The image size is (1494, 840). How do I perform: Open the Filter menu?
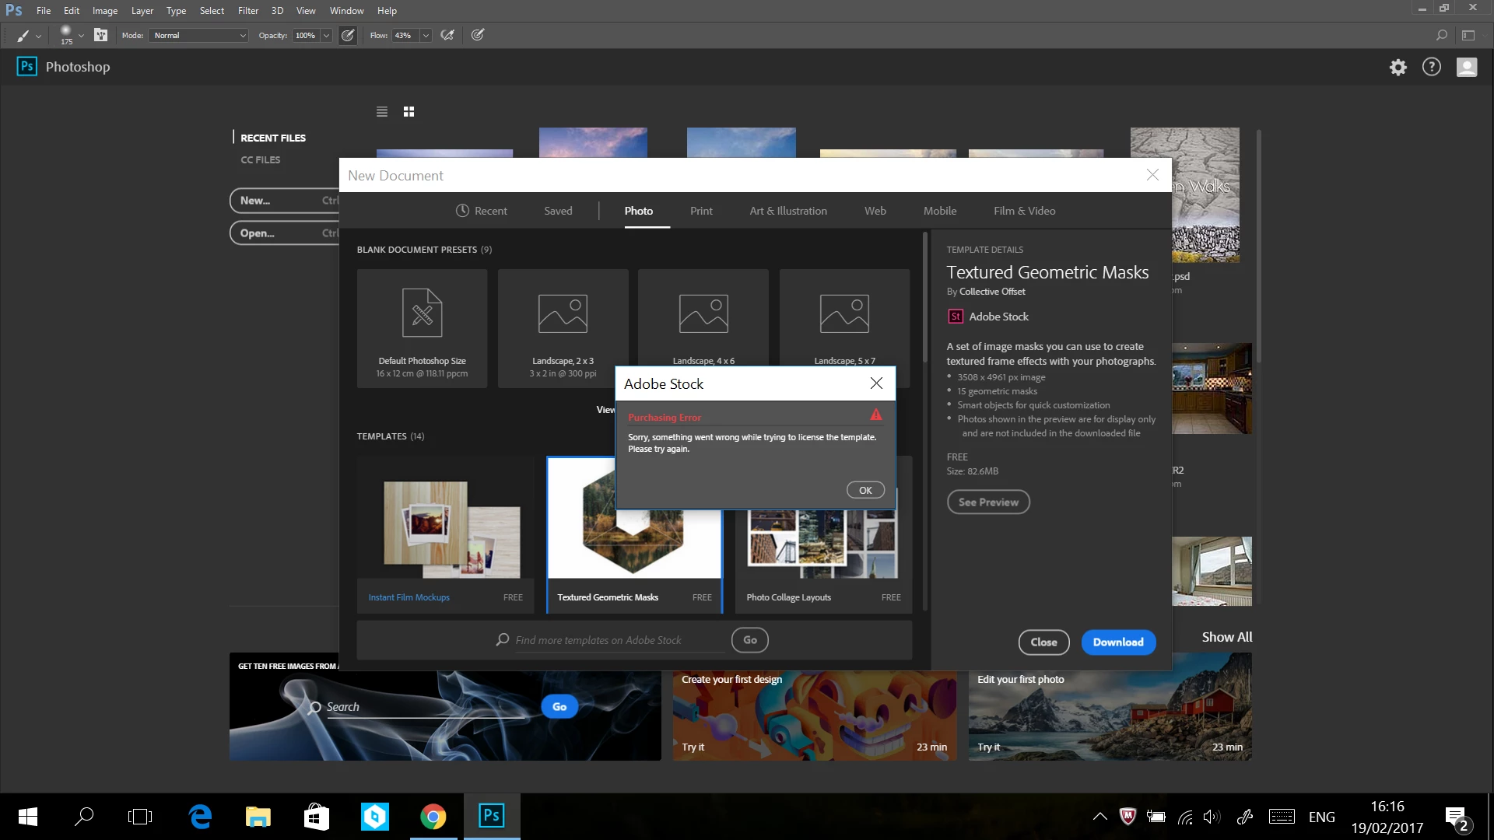pos(247,11)
